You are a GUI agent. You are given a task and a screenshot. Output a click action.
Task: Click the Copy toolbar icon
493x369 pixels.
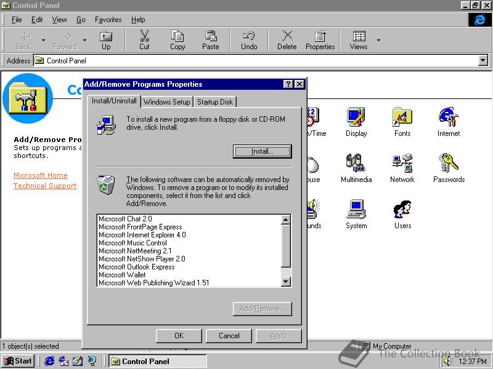click(177, 36)
